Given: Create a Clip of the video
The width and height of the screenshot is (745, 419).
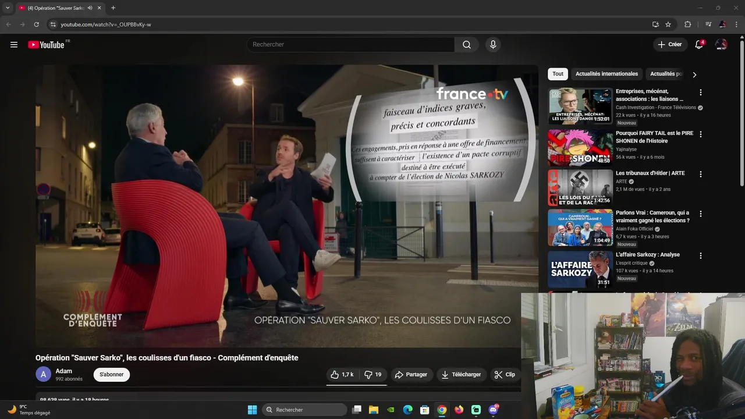Looking at the screenshot, I should pyautogui.click(x=505, y=375).
